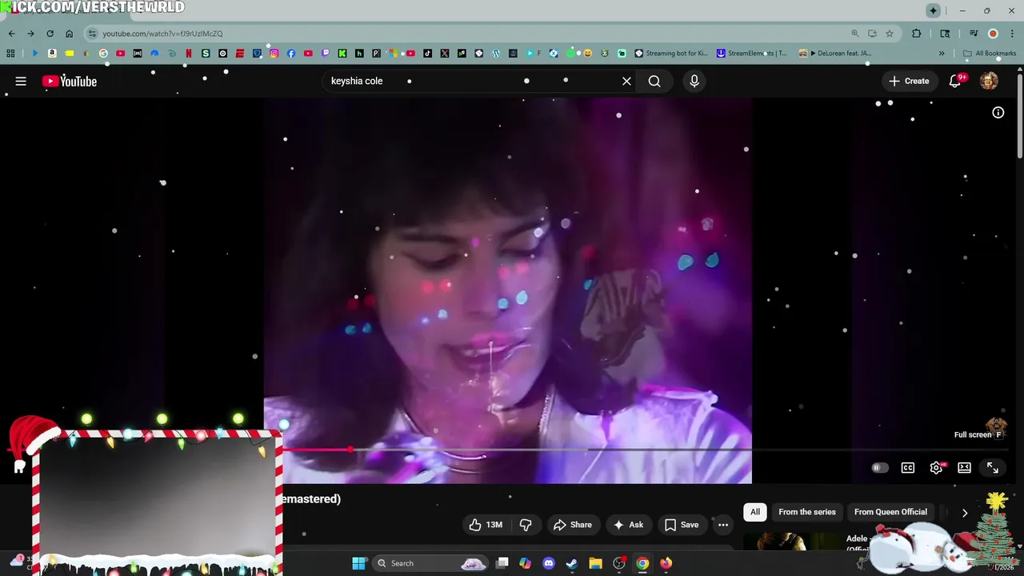The width and height of the screenshot is (1024, 576).
Task: Open the YouTube account avatar menu
Action: click(x=989, y=81)
